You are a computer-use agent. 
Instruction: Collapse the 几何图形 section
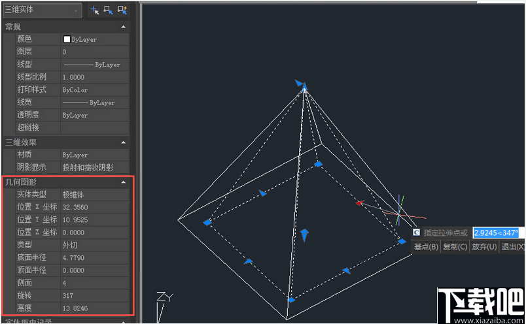[x=123, y=182]
